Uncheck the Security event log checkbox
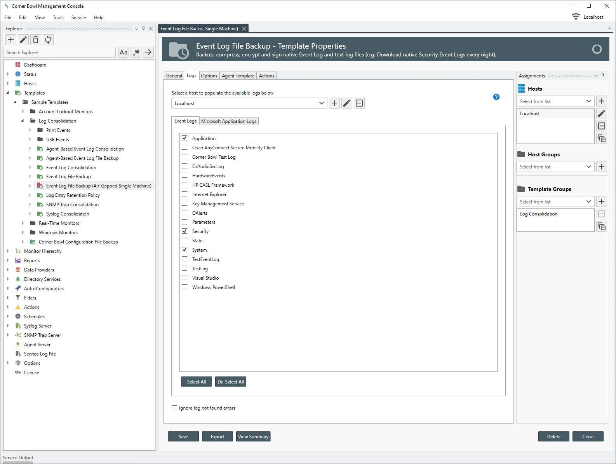 (185, 231)
